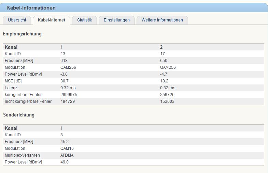268x173 pixels.
Task: Click the MSE value 18.2
Action: coord(164,81)
